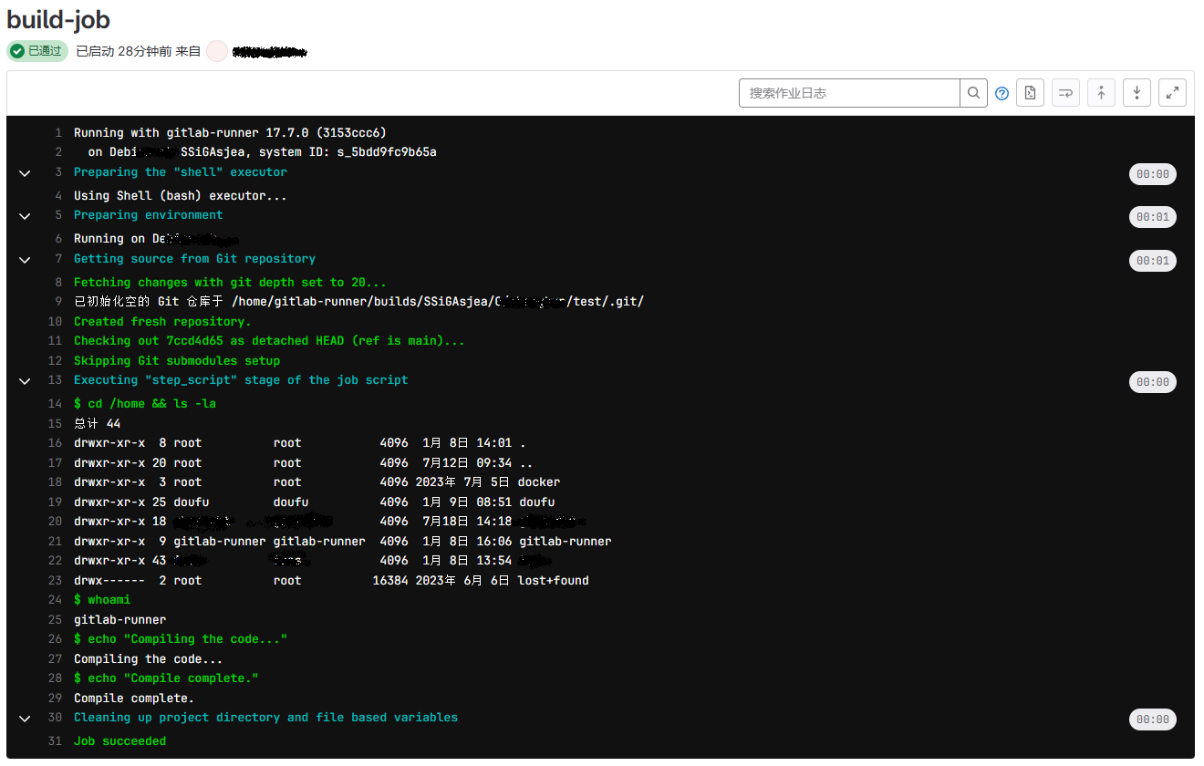Click the user avatar next to 来自
Image resolution: width=1204 pixels, height=766 pixels.
(x=217, y=51)
